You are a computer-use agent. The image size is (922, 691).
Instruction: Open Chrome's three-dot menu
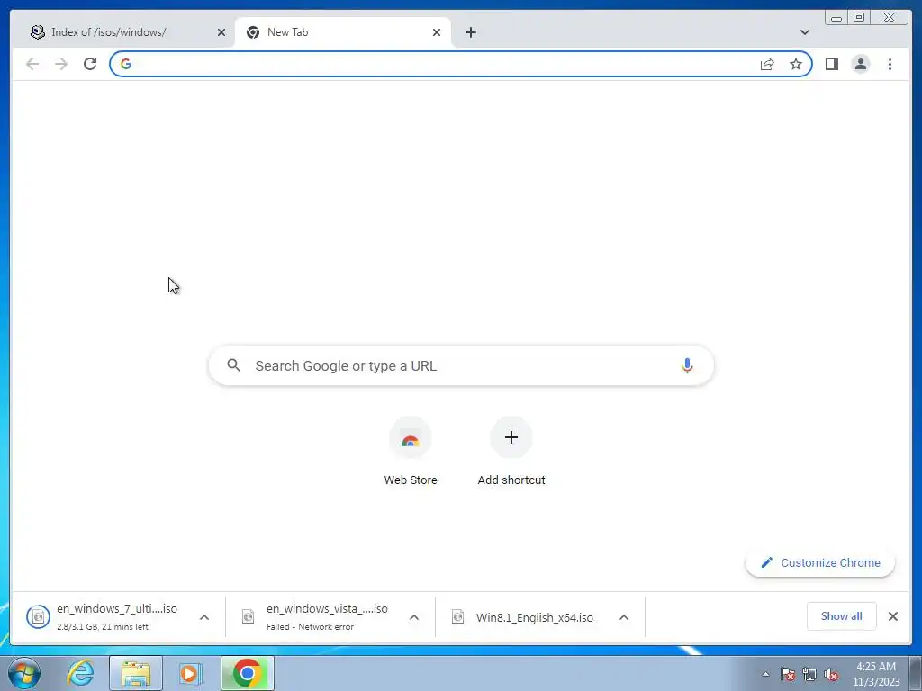[890, 64]
